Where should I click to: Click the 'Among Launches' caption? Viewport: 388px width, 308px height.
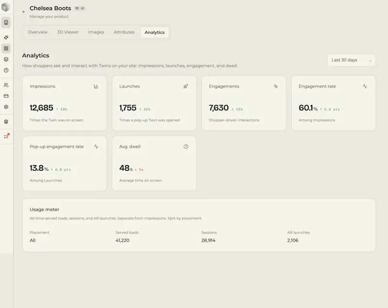(x=46, y=180)
